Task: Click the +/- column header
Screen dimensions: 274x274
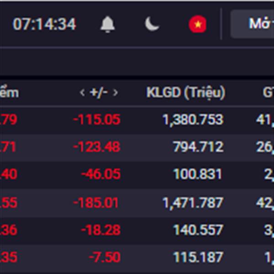Action: pos(99,92)
